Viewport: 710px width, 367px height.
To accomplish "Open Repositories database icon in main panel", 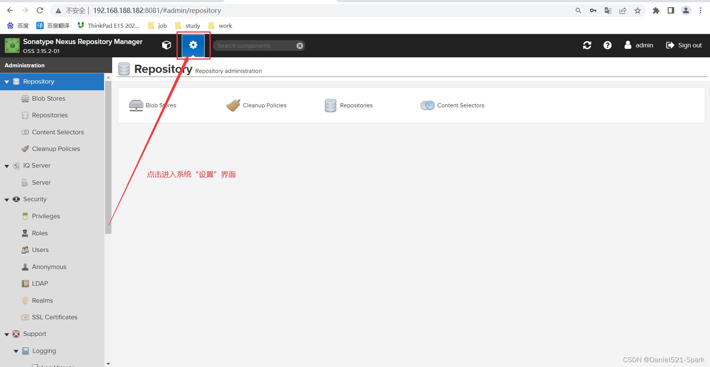I will coord(330,105).
